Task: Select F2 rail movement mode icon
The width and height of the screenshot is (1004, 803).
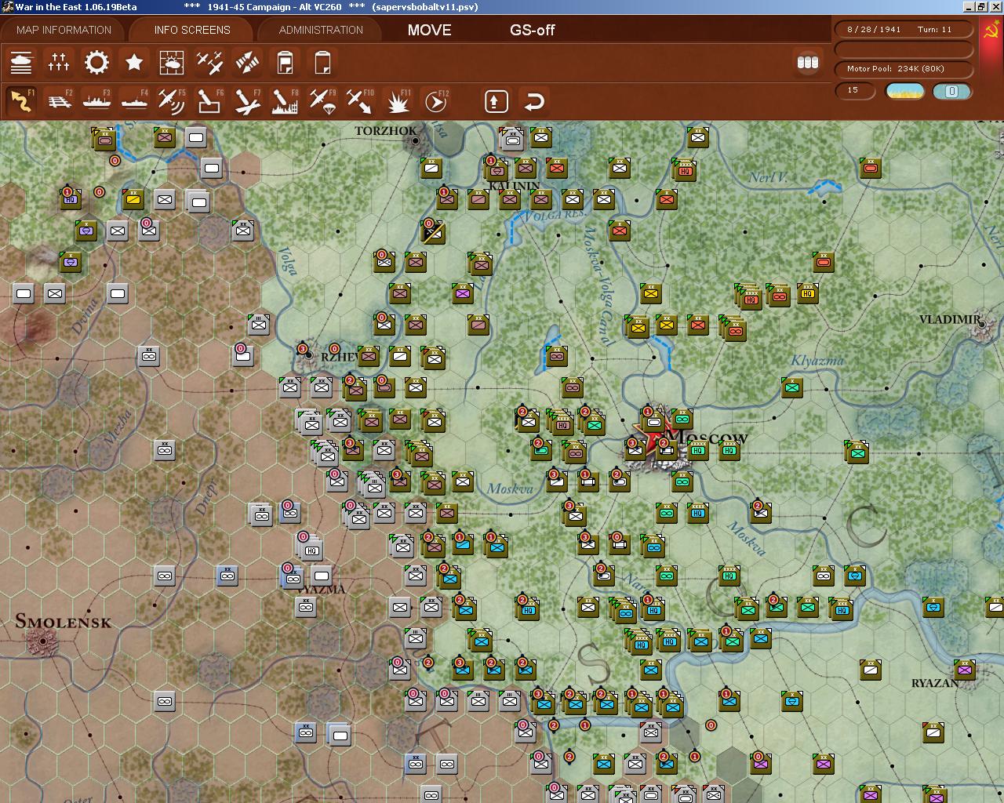Action: point(59,101)
